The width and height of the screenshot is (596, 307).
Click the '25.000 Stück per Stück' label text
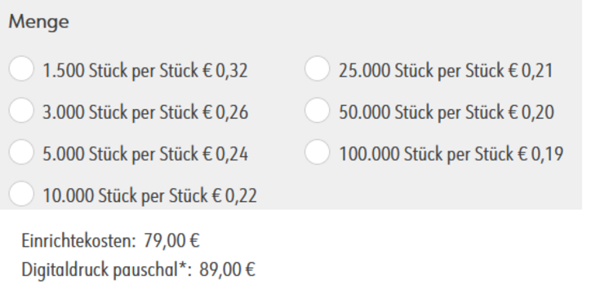421,71
